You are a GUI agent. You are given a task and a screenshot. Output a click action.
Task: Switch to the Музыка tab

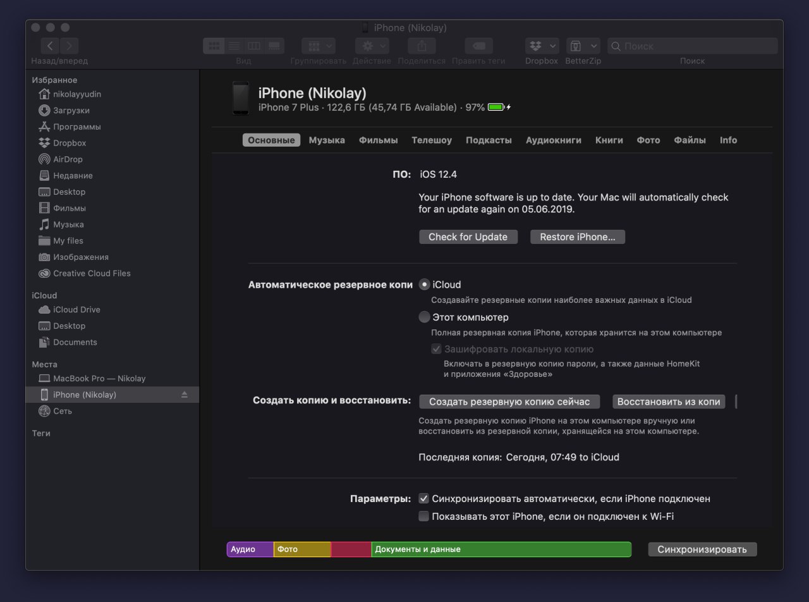(x=327, y=140)
